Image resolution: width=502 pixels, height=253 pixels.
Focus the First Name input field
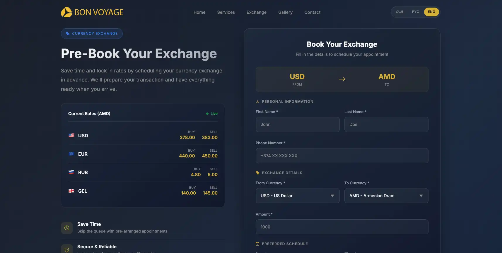[x=298, y=124]
